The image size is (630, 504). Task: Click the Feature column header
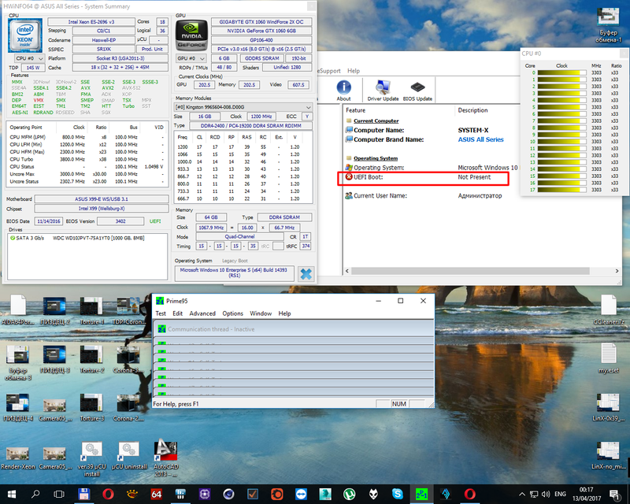coord(356,110)
